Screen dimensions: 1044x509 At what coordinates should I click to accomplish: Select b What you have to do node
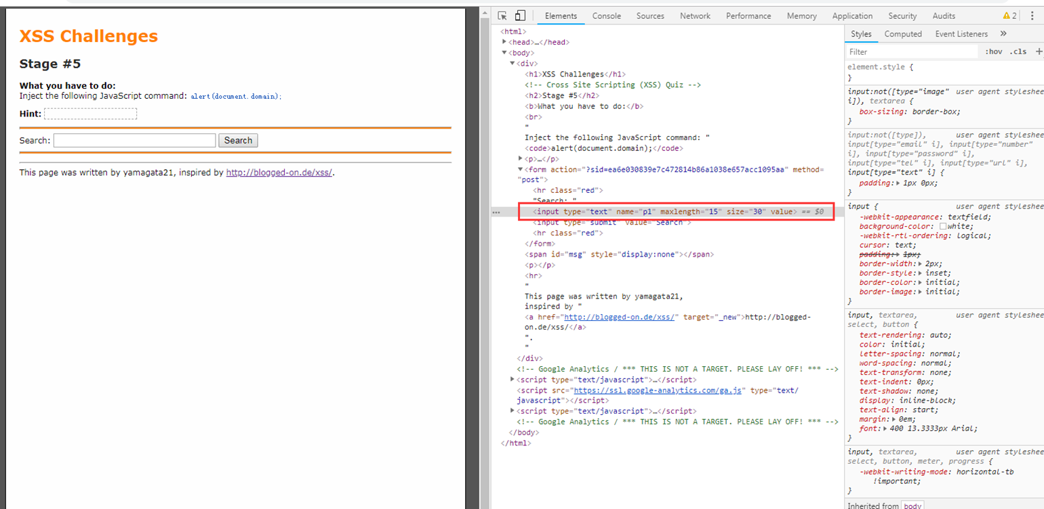coord(584,106)
